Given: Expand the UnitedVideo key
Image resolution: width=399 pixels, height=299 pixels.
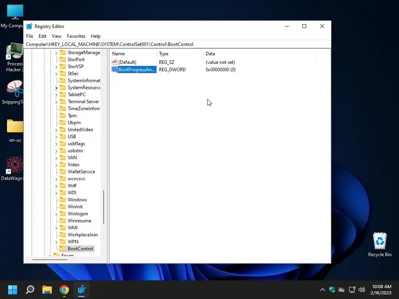Looking at the screenshot, I should coord(56,130).
